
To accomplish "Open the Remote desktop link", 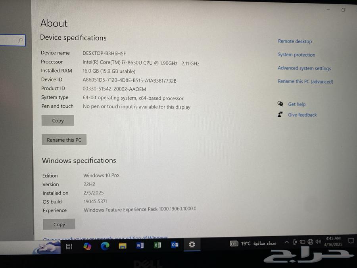I will click(295, 41).
